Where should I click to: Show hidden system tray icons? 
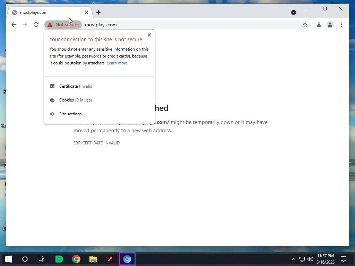(x=293, y=259)
